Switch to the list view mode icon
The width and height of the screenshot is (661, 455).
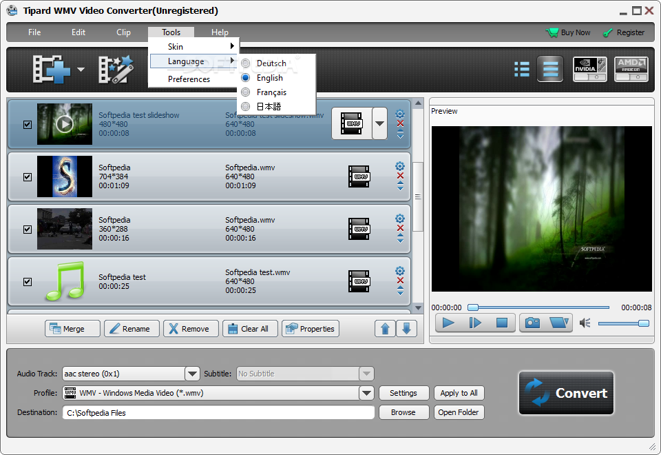pyautogui.click(x=522, y=69)
